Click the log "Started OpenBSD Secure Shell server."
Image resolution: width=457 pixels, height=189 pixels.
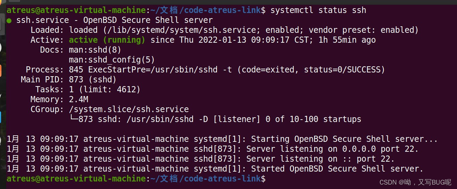pos(337,169)
